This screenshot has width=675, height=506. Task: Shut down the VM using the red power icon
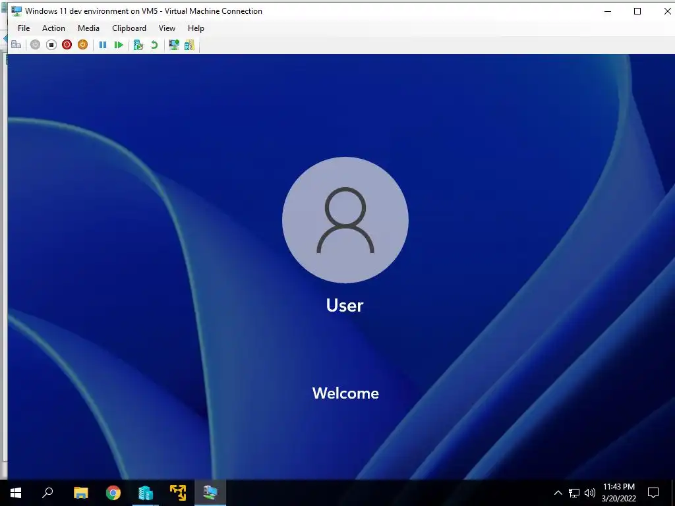(67, 45)
